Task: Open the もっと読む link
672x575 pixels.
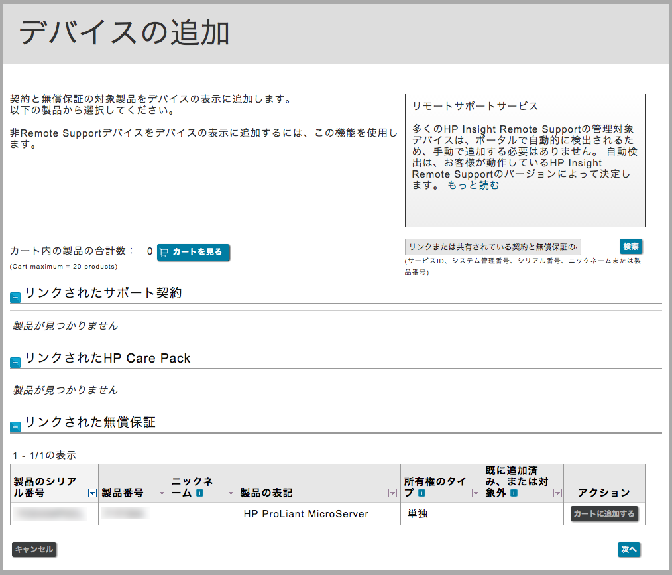Action: [x=473, y=186]
